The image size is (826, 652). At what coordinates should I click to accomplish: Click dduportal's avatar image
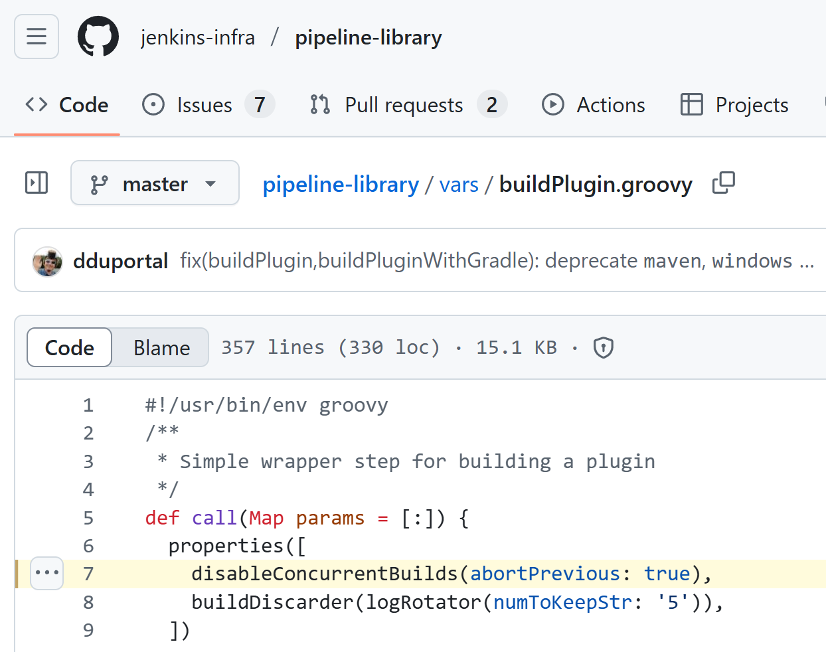tap(48, 261)
